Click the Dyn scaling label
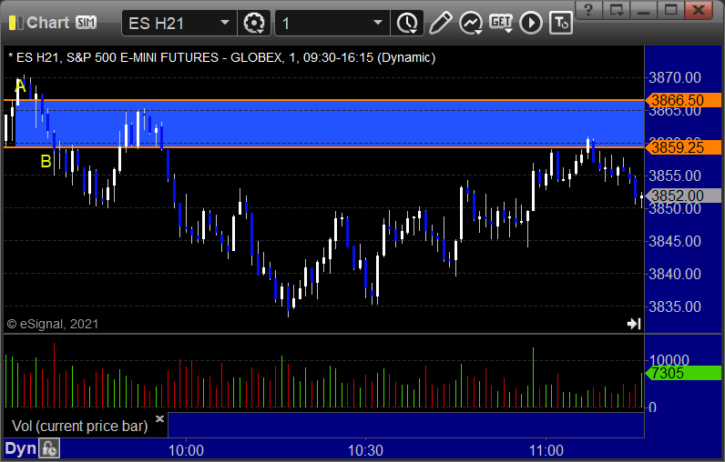The width and height of the screenshot is (725, 462). (x=20, y=448)
